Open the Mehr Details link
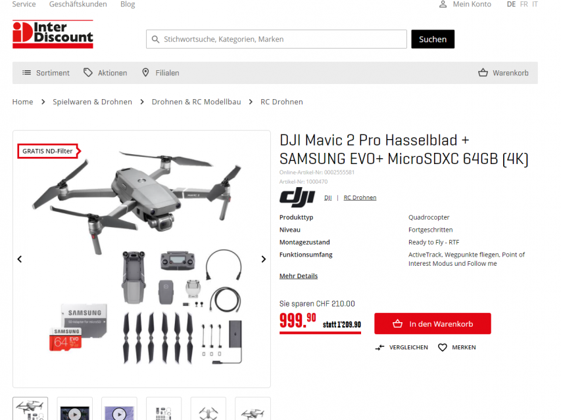The image size is (561, 420). point(299,276)
